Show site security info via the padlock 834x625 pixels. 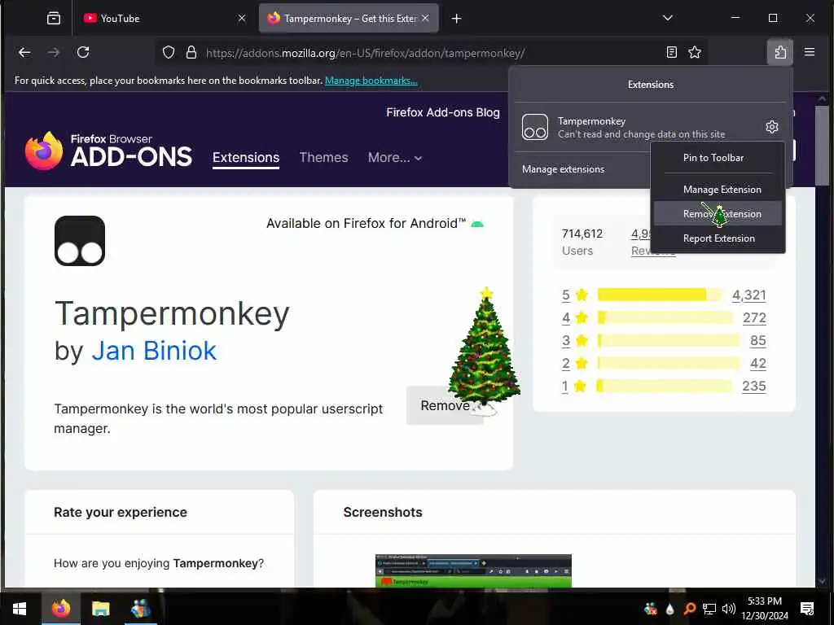tap(191, 52)
